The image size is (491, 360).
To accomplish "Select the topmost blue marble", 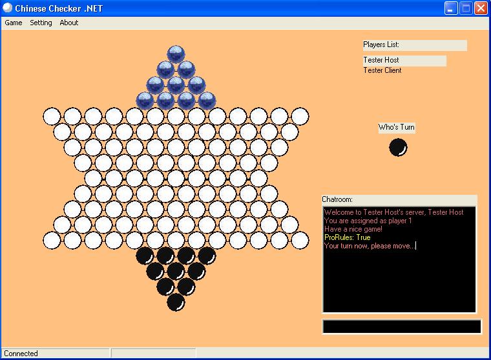I will (x=176, y=54).
